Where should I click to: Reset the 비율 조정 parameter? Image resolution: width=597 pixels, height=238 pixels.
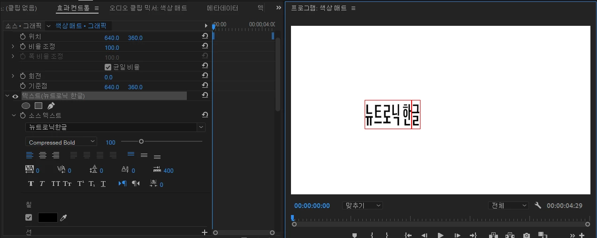205,46
